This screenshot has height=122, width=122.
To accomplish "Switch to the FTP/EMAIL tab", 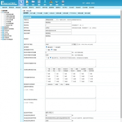I will pyautogui.click(x=73, y=13).
